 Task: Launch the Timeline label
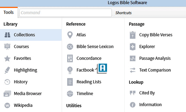[x=85, y=94]
